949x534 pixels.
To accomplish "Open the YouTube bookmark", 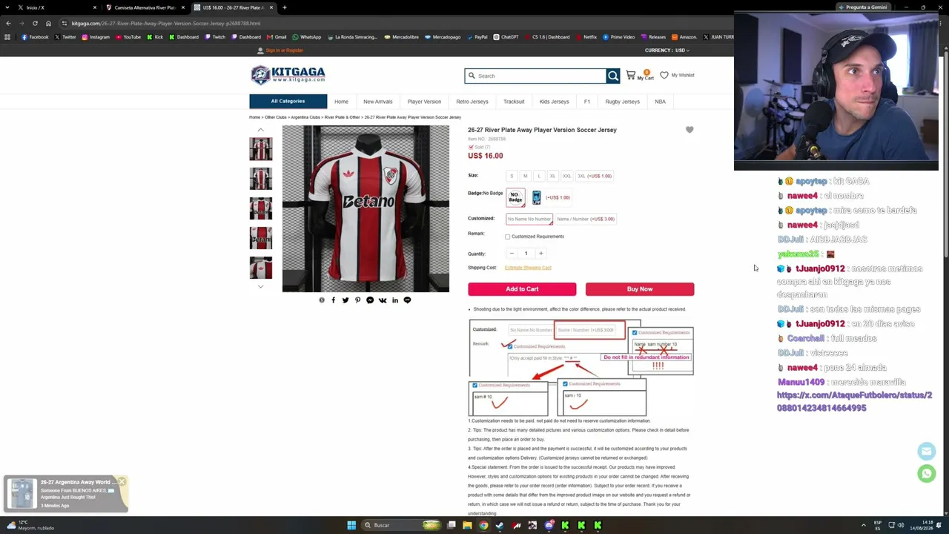I will tap(128, 37).
